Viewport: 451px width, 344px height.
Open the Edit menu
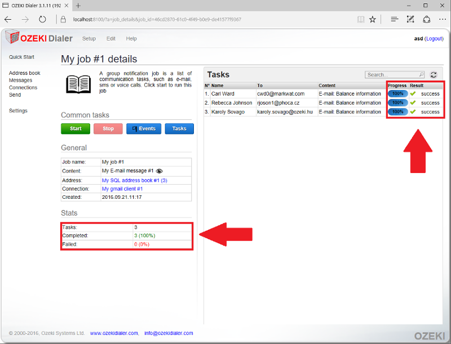[x=111, y=39]
